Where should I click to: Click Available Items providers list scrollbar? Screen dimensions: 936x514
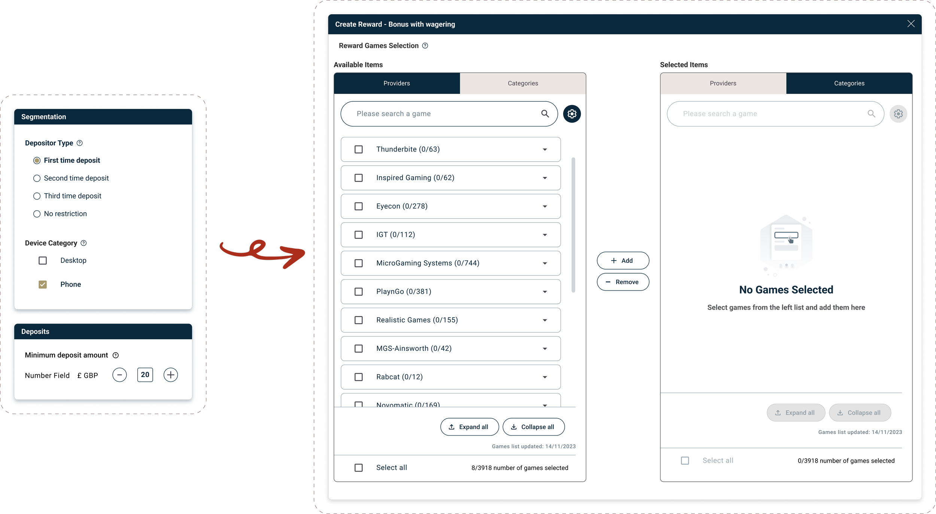(x=573, y=225)
